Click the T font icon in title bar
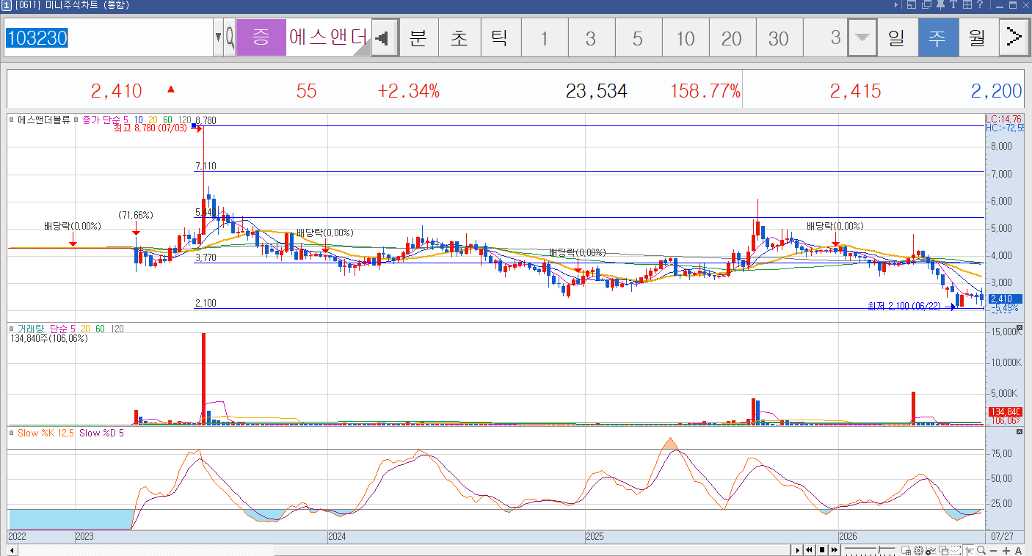The image size is (1032, 556). 953,5
